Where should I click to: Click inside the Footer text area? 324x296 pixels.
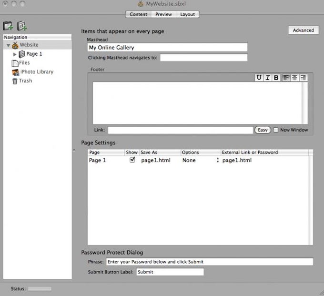[197, 103]
